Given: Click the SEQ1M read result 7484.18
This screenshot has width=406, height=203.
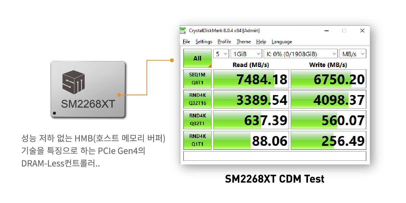Looking at the screenshot, I should [x=251, y=79].
